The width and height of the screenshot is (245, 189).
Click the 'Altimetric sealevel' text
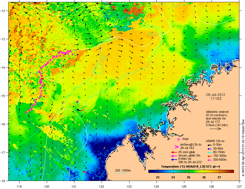click(x=217, y=112)
